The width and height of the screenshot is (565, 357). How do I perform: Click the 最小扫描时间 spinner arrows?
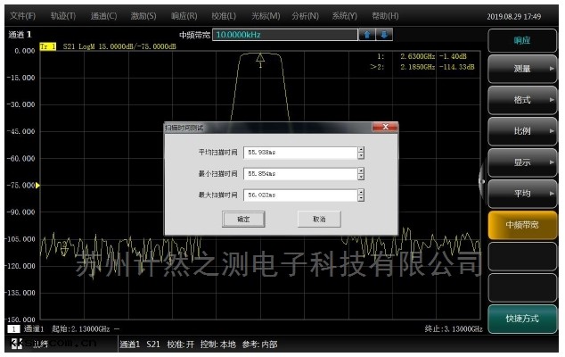(x=361, y=173)
